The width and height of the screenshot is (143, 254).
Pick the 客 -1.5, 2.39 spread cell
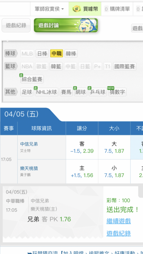82,147
